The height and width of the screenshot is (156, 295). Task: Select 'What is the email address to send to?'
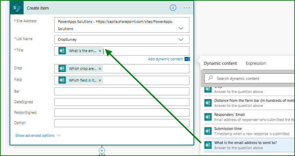tap(250, 145)
